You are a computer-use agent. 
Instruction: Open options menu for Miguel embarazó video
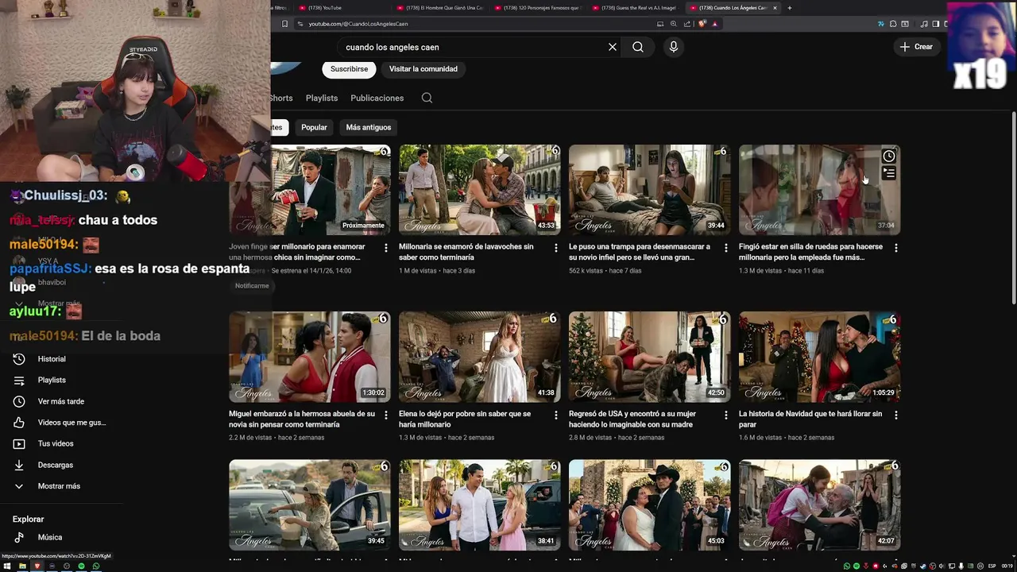tap(385, 415)
